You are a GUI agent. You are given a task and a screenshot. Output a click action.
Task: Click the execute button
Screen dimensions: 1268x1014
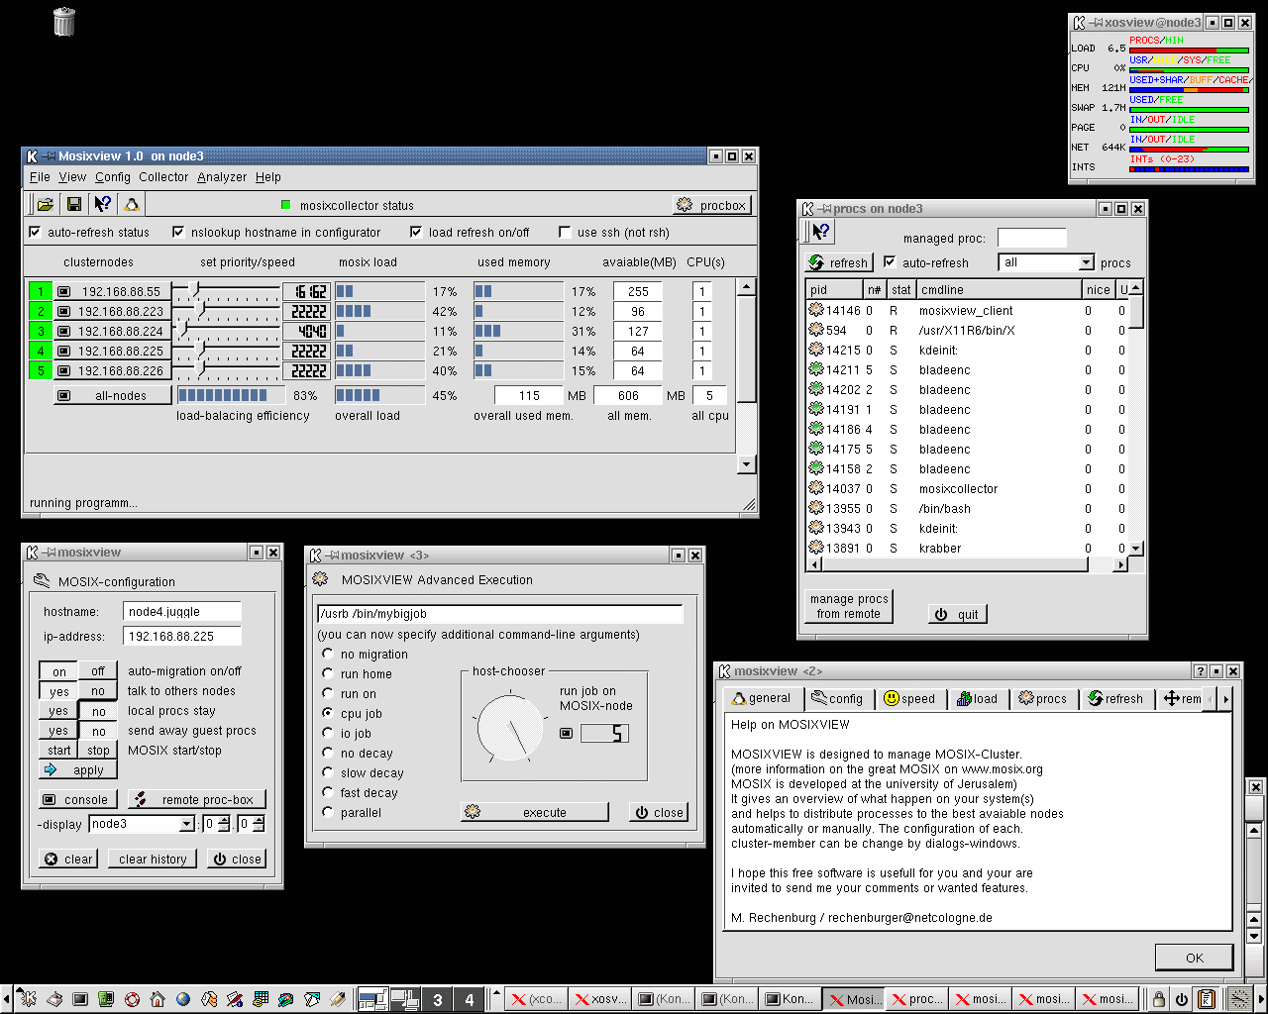coord(534,812)
